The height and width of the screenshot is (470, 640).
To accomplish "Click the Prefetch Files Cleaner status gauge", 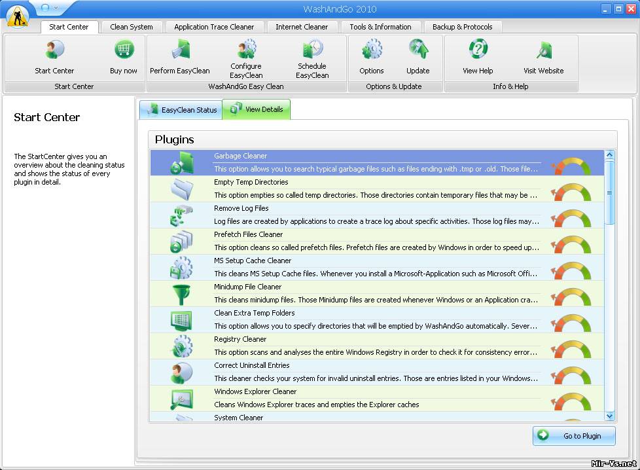I will [x=571, y=244].
